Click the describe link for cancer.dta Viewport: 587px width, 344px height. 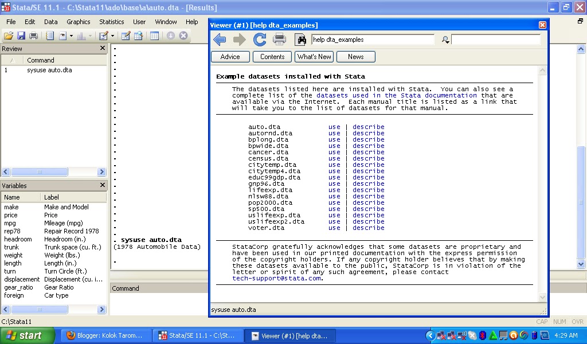click(x=369, y=152)
